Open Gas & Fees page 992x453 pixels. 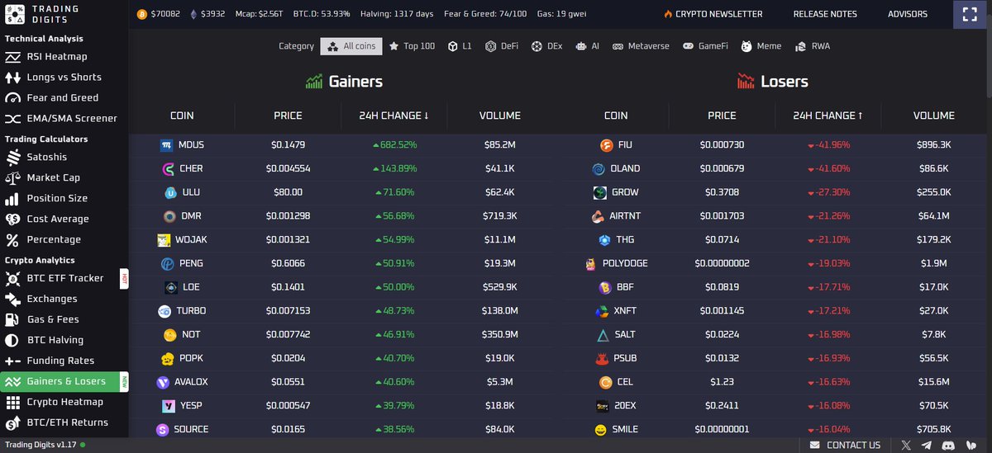(x=42, y=319)
